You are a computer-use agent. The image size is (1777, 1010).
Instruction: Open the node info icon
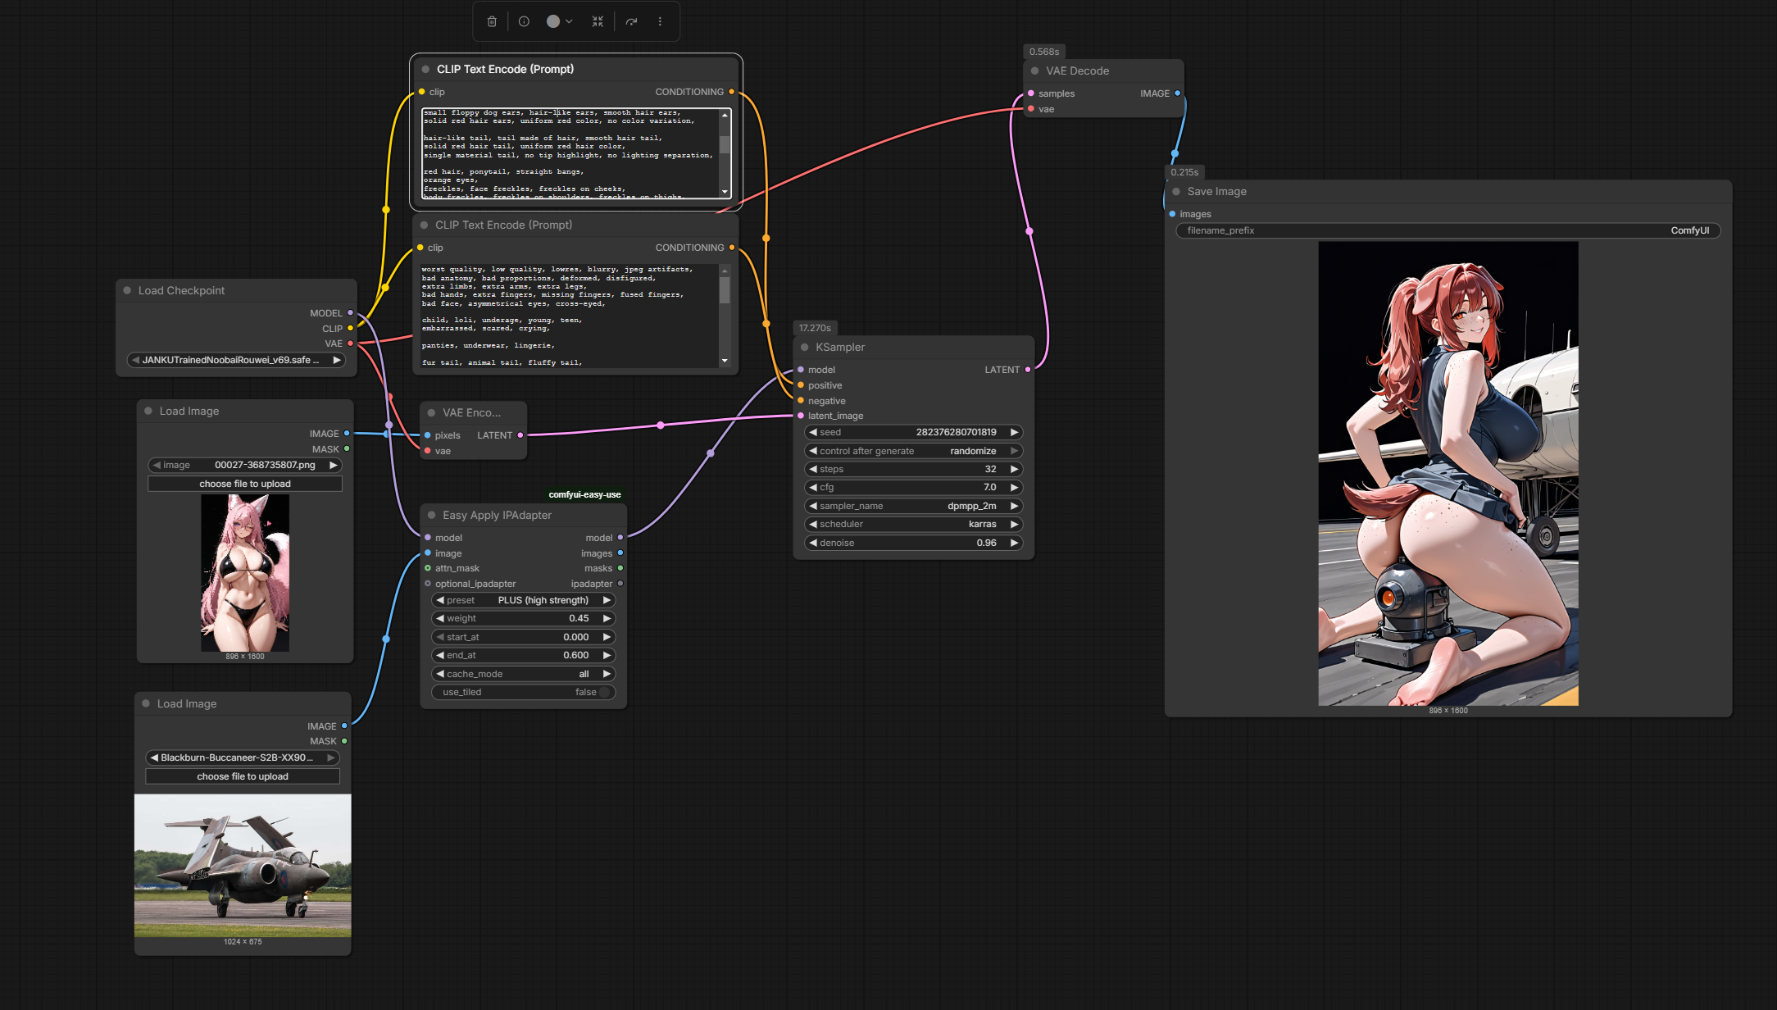click(x=524, y=21)
